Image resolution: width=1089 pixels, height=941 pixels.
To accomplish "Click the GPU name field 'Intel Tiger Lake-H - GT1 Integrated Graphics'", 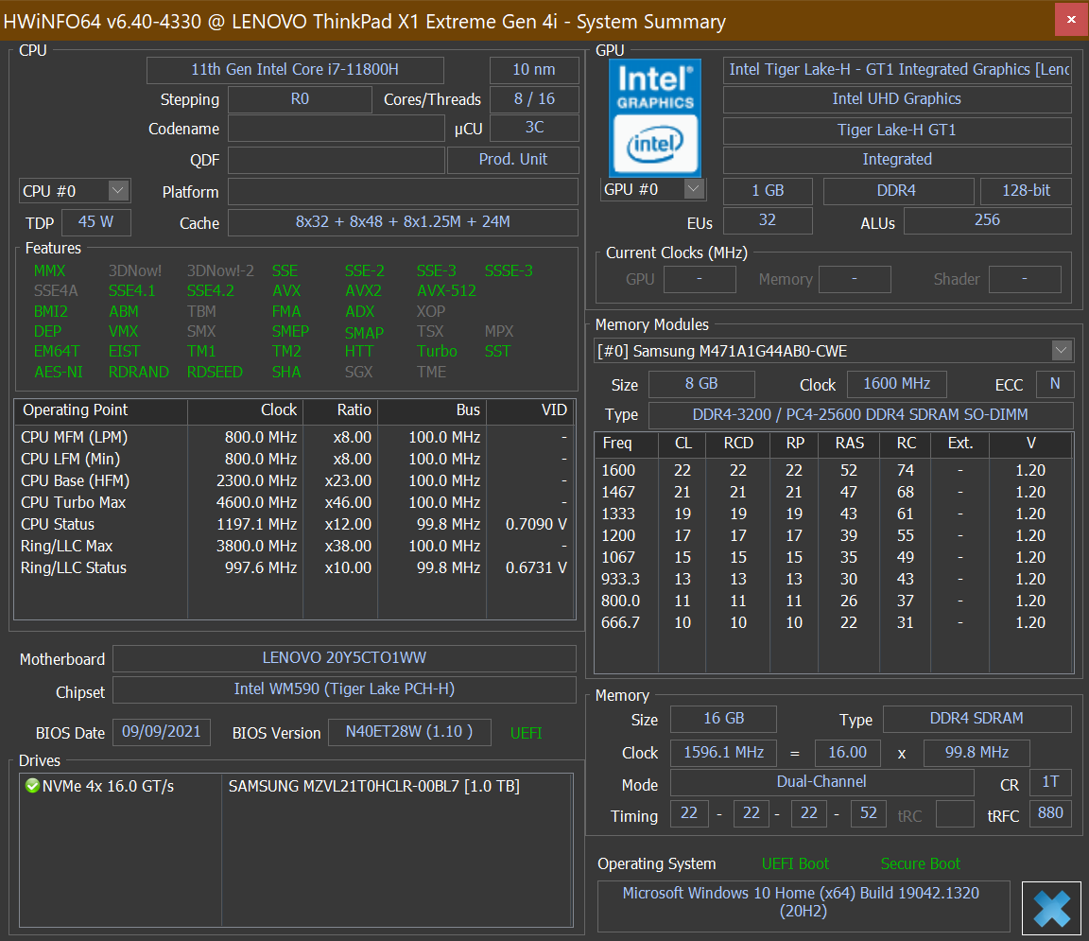I will coord(897,70).
